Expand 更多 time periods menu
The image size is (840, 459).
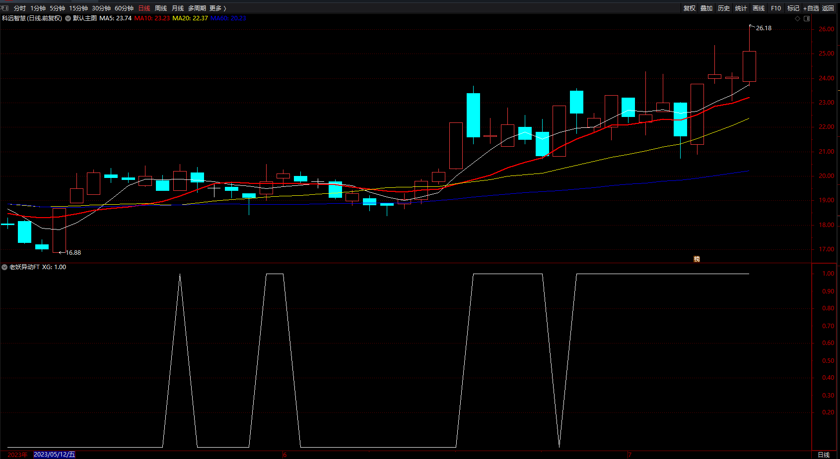coord(217,8)
